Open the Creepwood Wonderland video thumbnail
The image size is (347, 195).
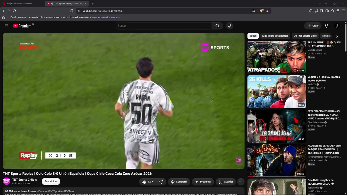[277, 160]
